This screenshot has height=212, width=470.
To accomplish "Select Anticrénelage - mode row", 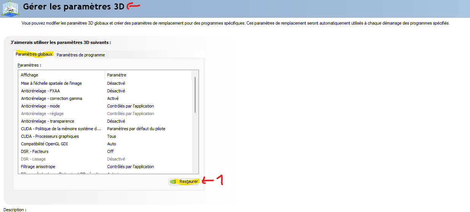I will click(105, 106).
